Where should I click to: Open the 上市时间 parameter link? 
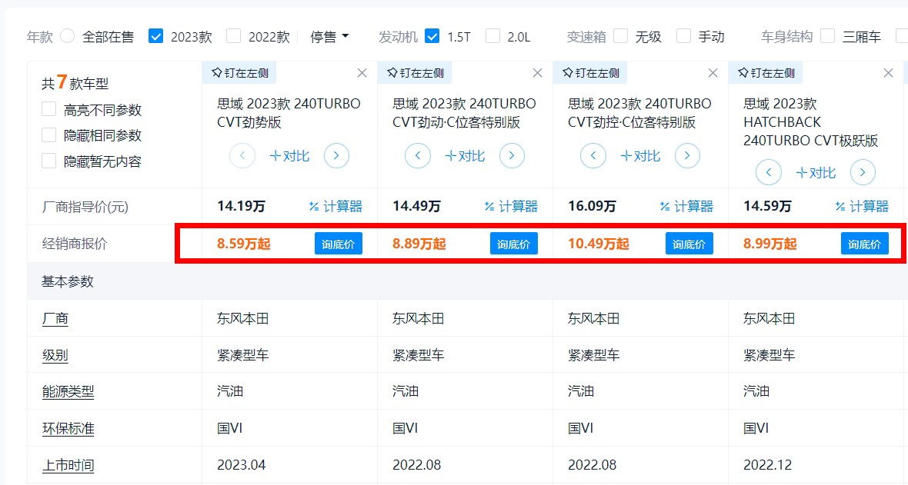(x=68, y=464)
